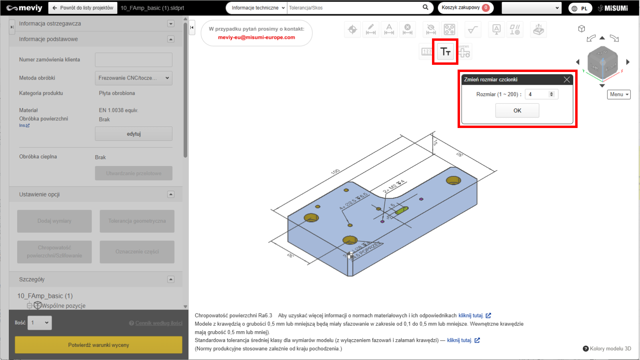Viewport: 640px width, 360px height.
Task: Rotate view with right arrow of view cube
Action: click(x=628, y=62)
